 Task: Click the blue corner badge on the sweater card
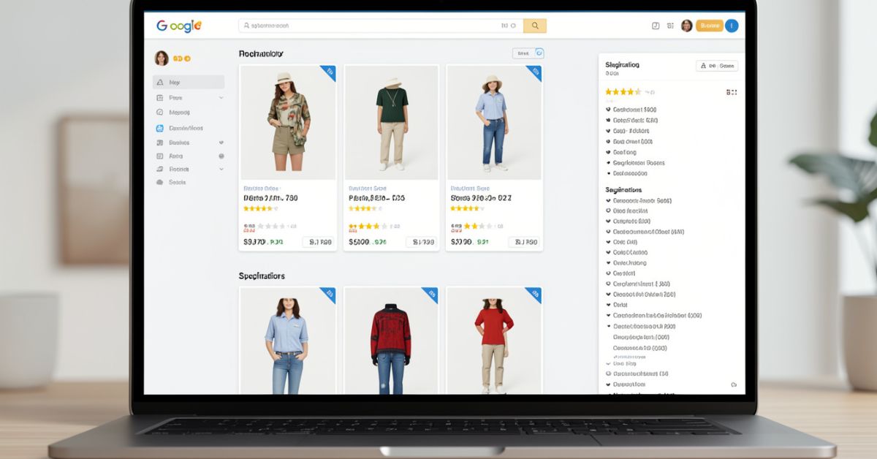pos(431,293)
